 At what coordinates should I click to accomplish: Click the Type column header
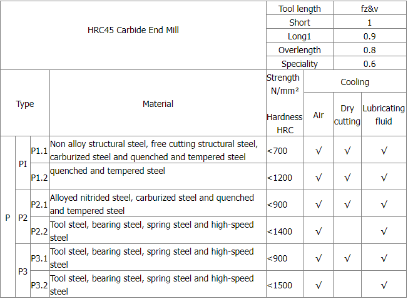(x=25, y=104)
